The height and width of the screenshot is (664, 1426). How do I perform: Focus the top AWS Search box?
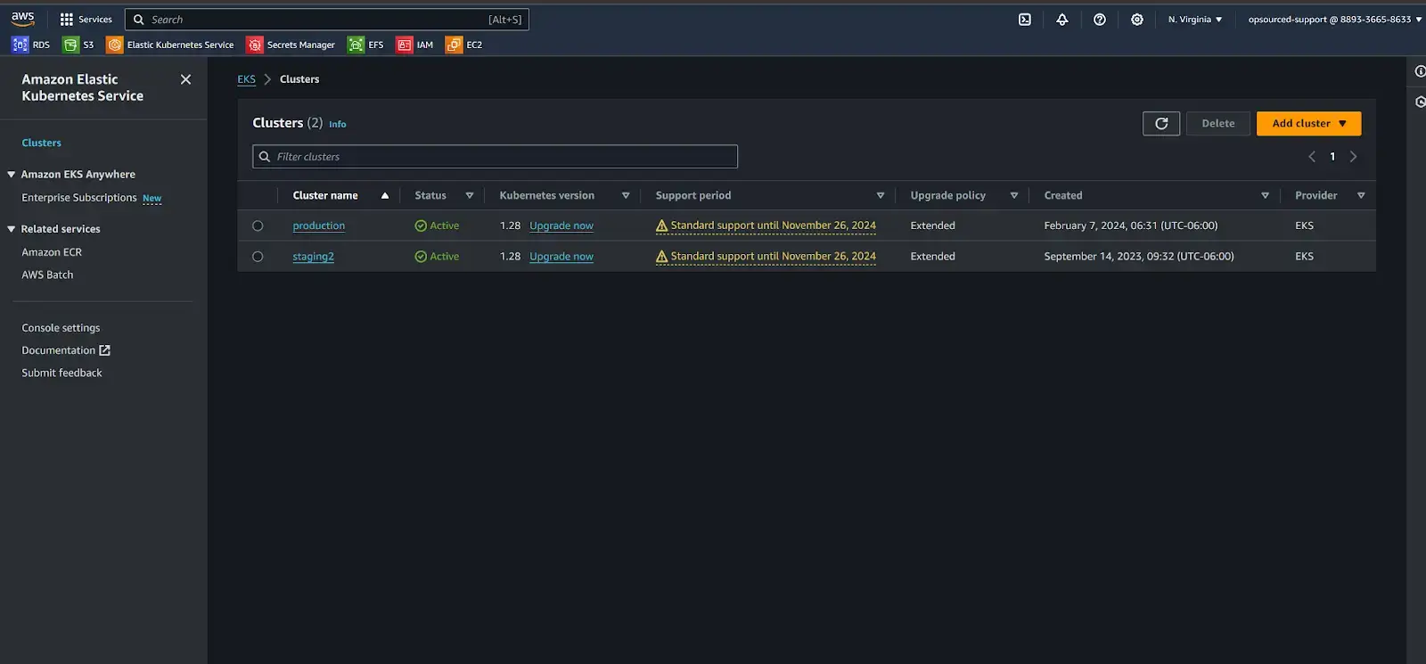327,20
